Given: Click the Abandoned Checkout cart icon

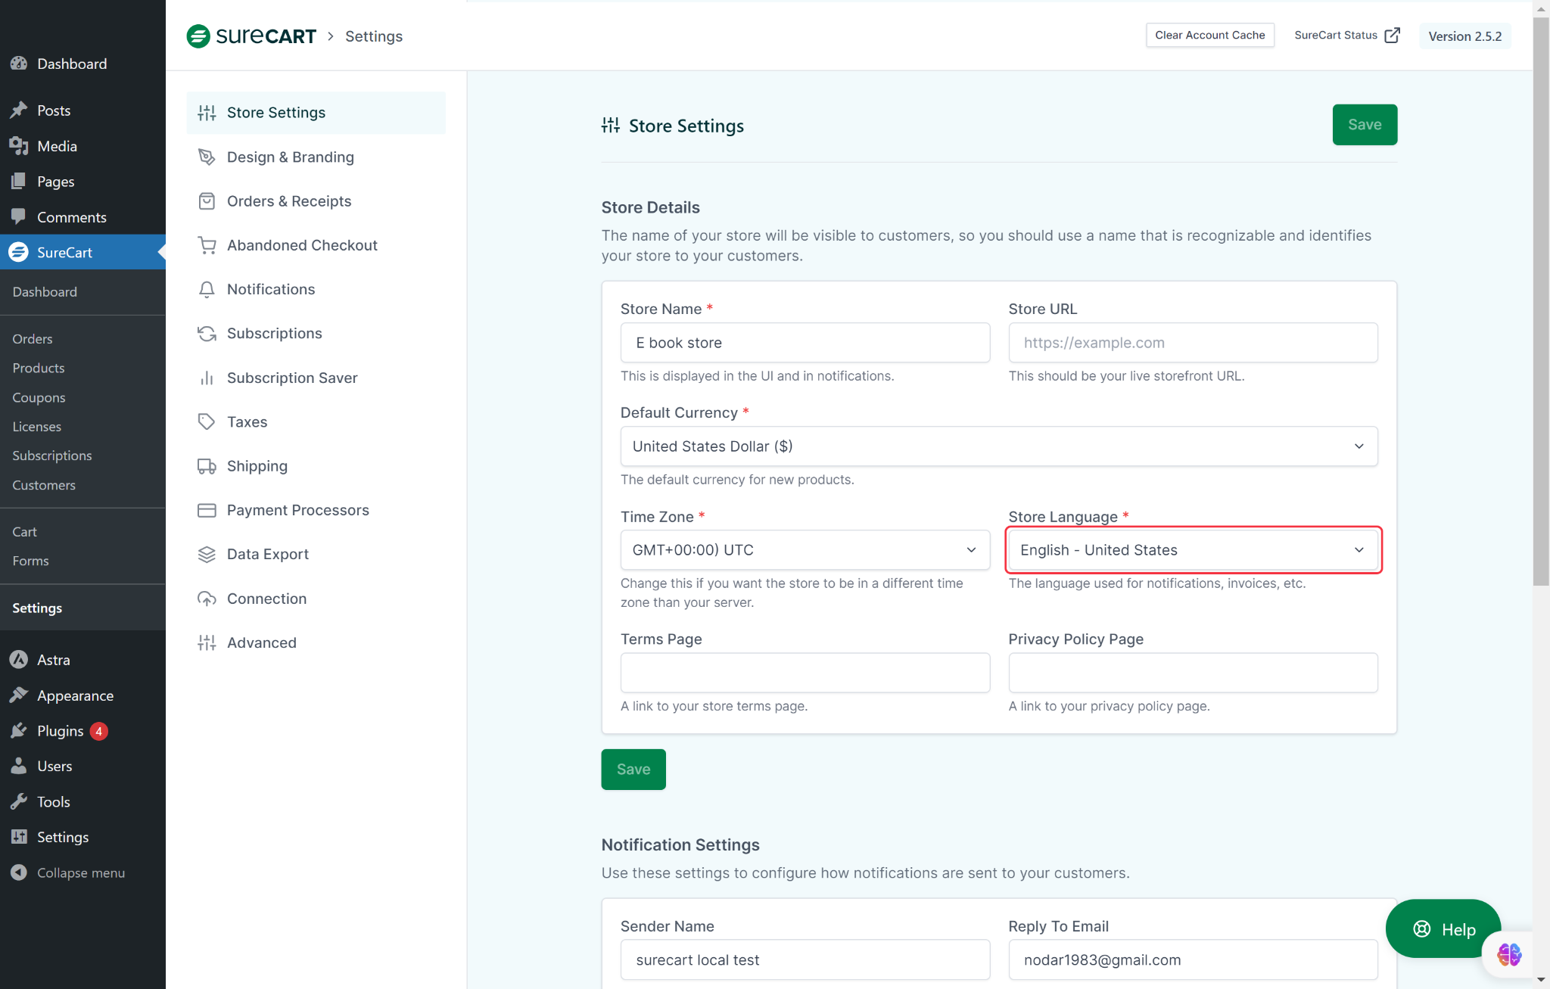Looking at the screenshot, I should click(206, 245).
